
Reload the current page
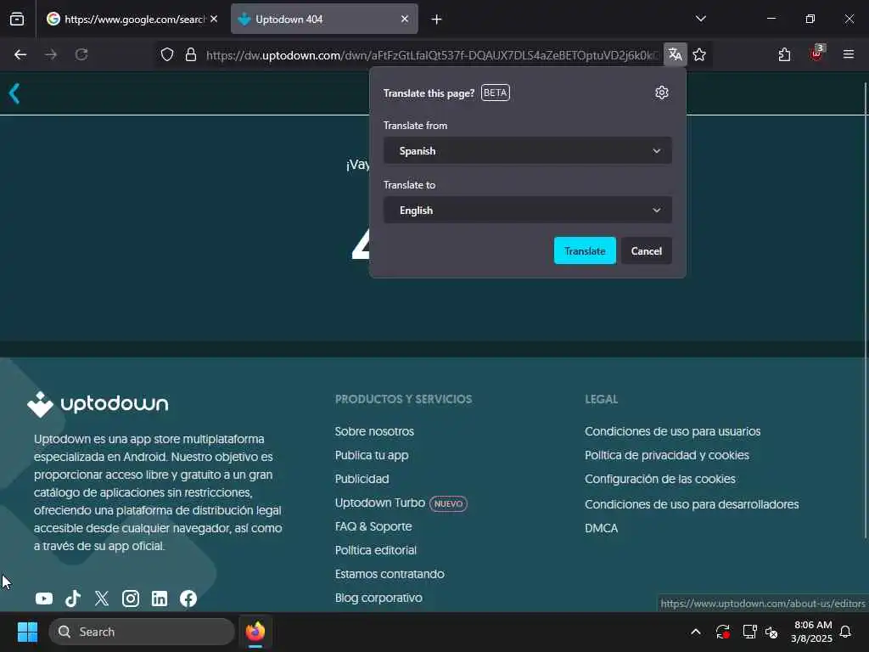81,55
